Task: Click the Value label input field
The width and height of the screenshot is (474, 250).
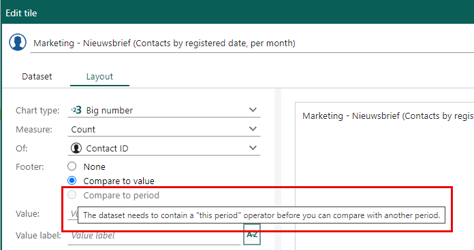Action: pos(154,236)
